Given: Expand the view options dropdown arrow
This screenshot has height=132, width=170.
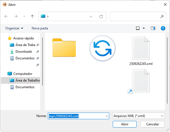Looking at the screenshot, I should tap(144, 28).
